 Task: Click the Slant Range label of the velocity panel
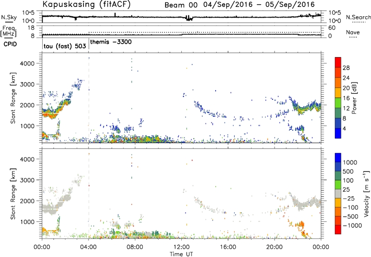click(13, 194)
